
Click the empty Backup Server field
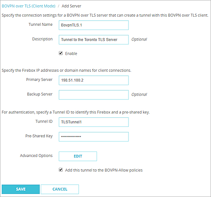tap(94, 95)
